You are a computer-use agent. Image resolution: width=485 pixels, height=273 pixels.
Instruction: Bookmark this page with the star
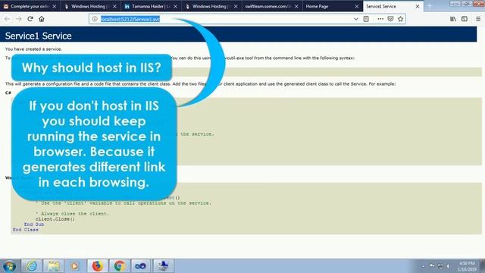coord(401,19)
